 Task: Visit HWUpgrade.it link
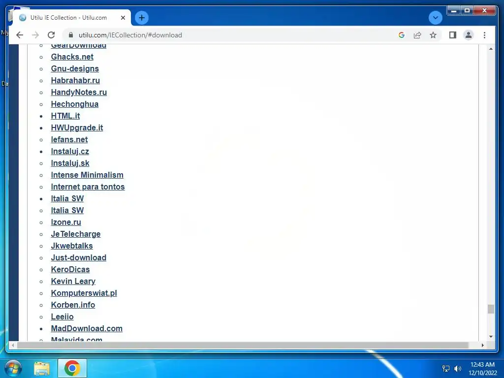coord(77,128)
